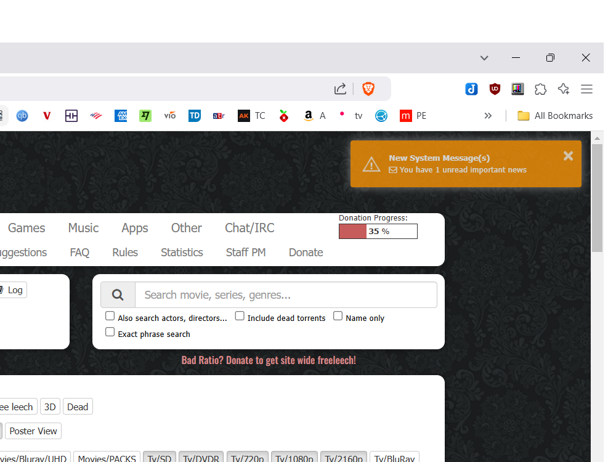616x462 pixels.
Task: Enable Also search actors, directors checkbox
Action: click(x=110, y=316)
